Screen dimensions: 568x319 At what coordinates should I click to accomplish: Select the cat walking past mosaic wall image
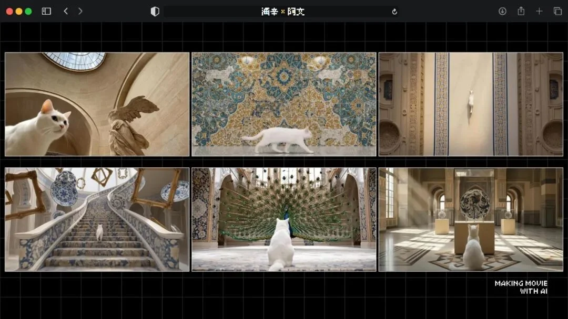(x=283, y=104)
